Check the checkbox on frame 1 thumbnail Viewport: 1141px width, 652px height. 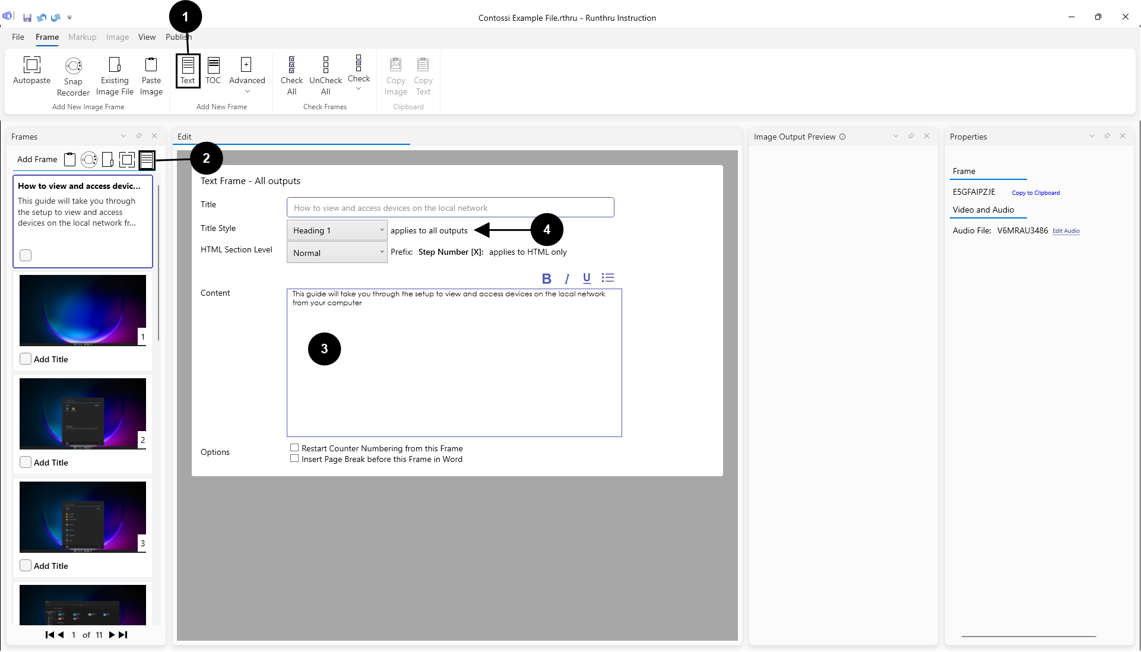tap(26, 359)
